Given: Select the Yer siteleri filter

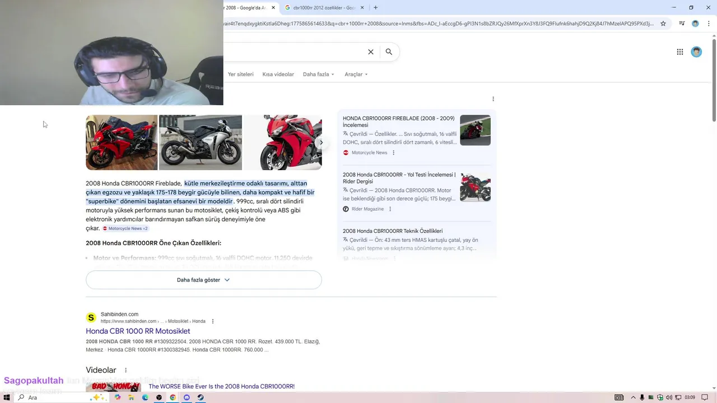Looking at the screenshot, I should (241, 74).
